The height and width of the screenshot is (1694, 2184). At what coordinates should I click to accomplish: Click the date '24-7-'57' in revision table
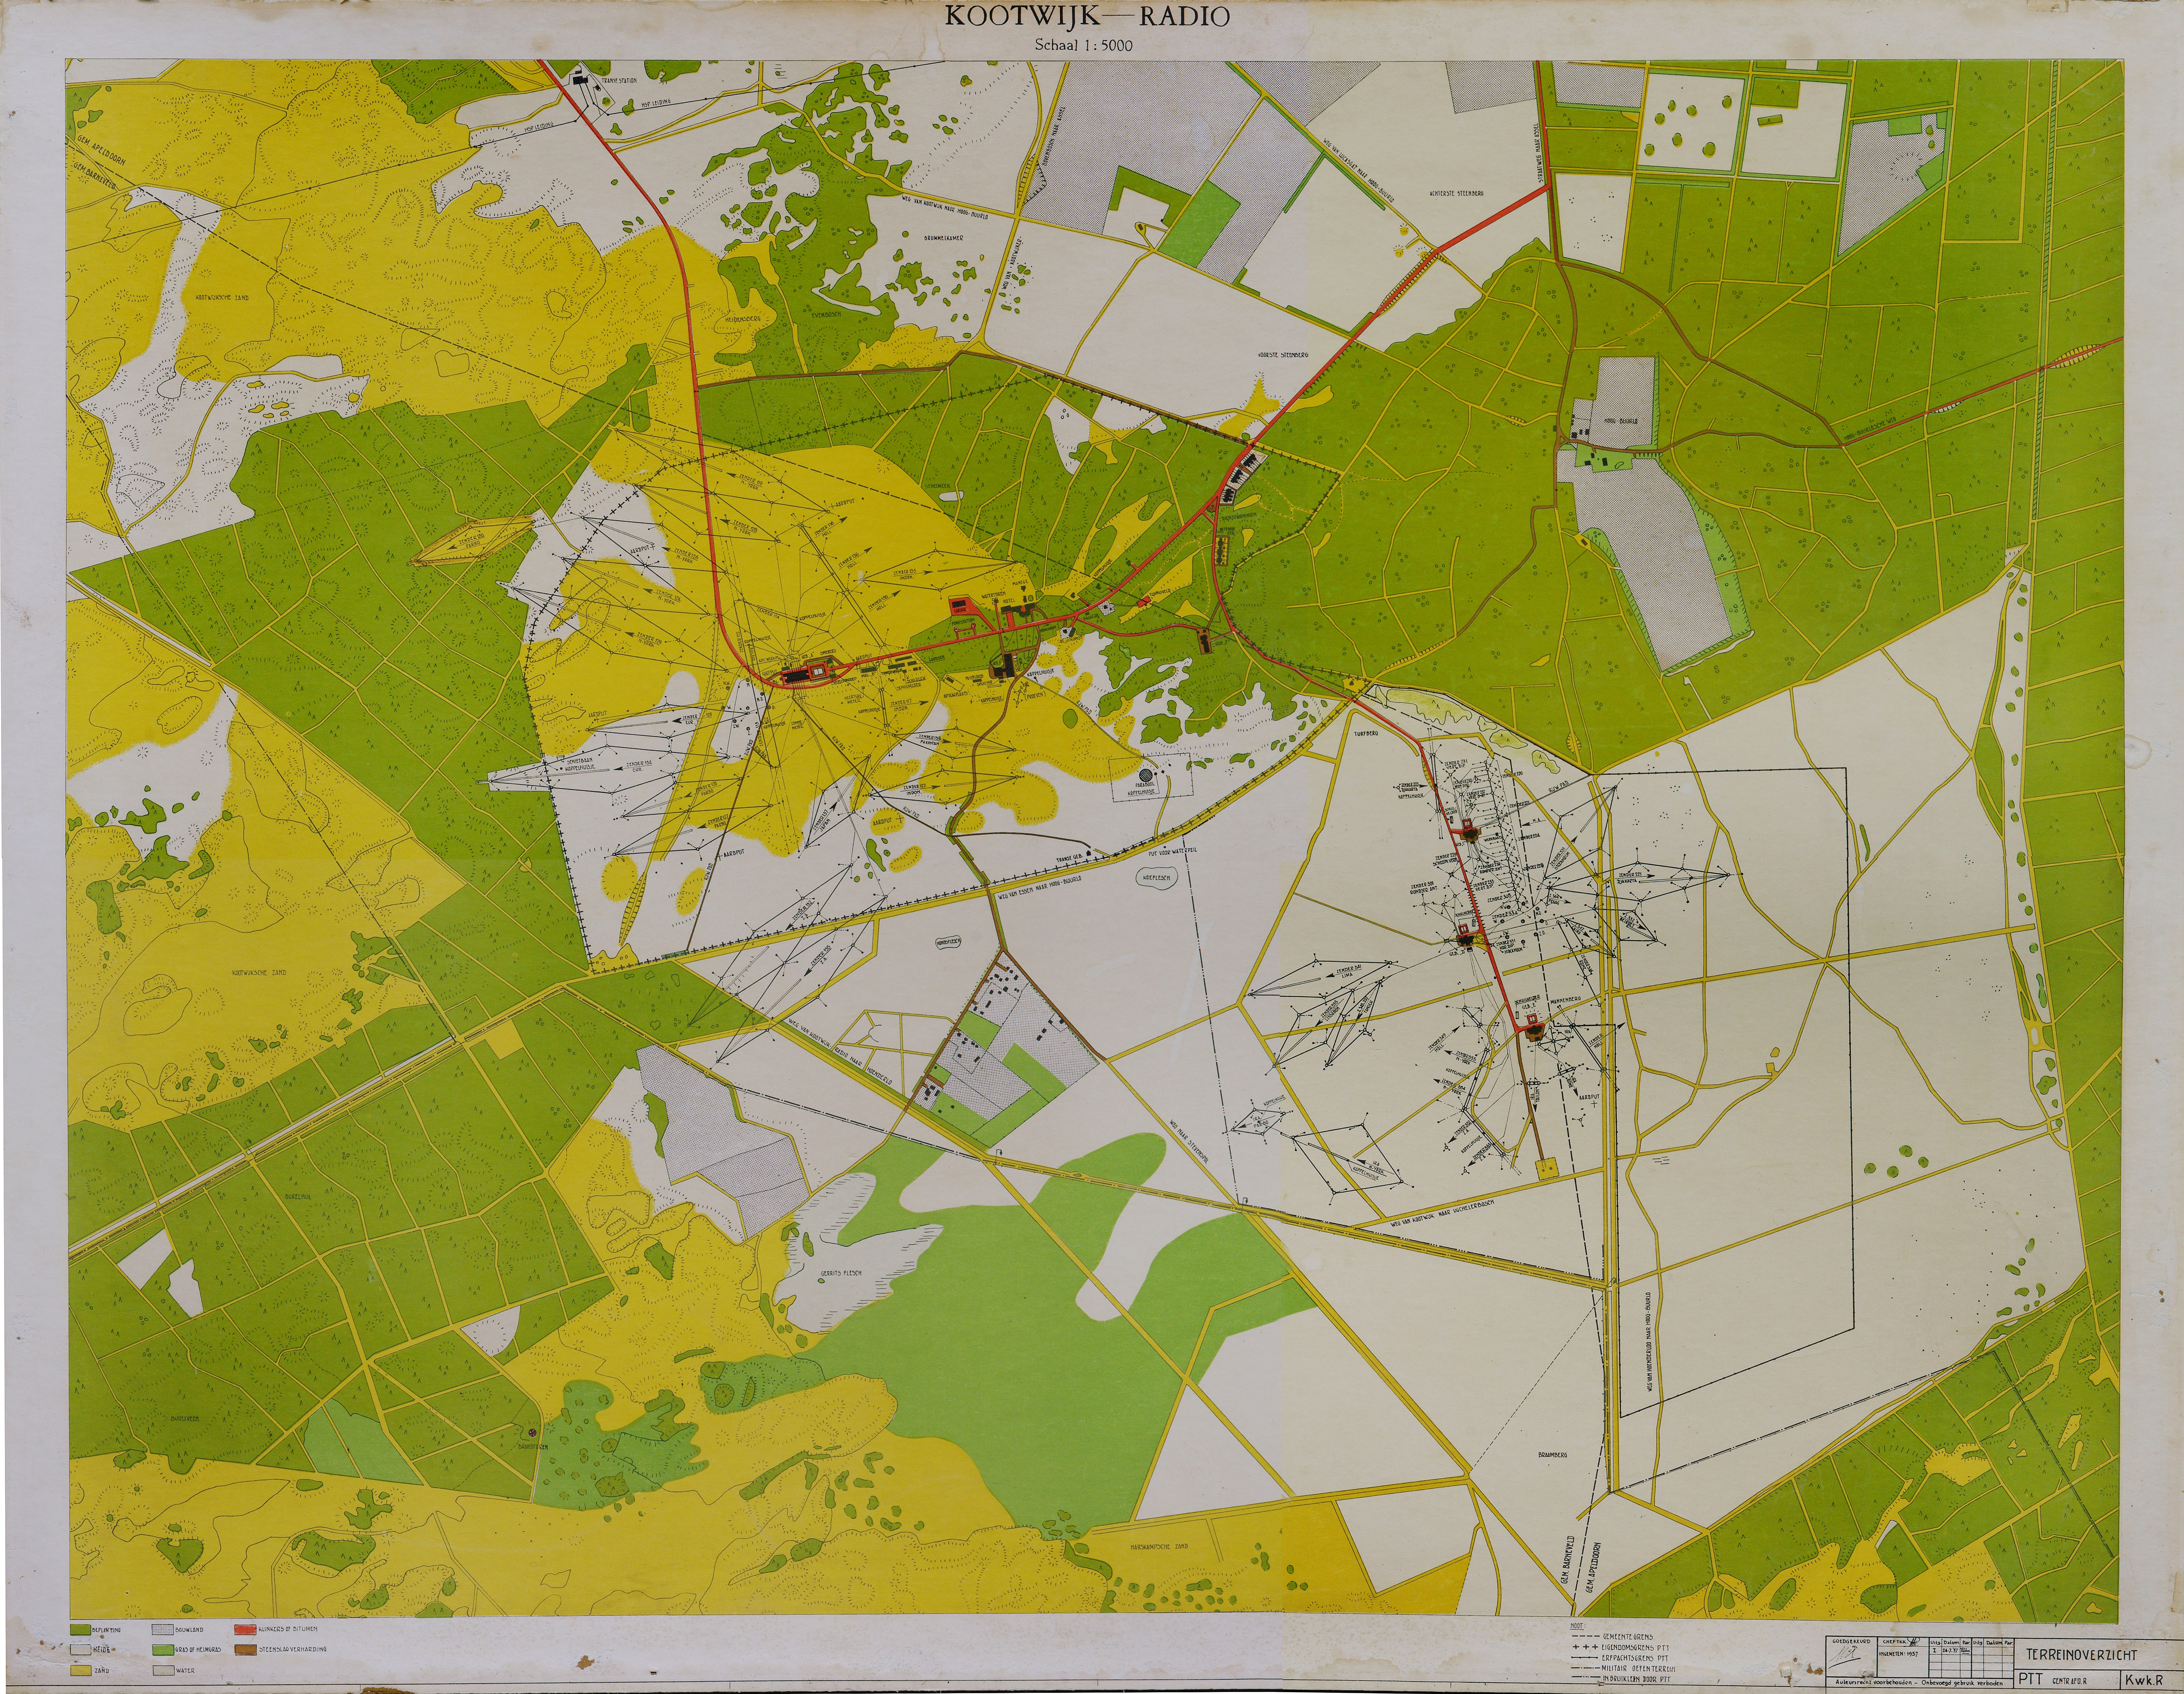pyautogui.click(x=1950, y=1651)
